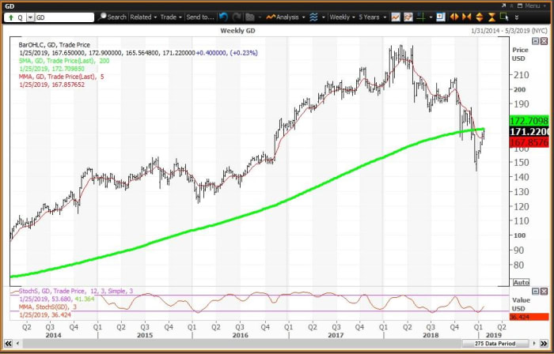554x354 pixels.
Task: Click the horizontal compress arrows icon
Action: (x=467, y=17)
